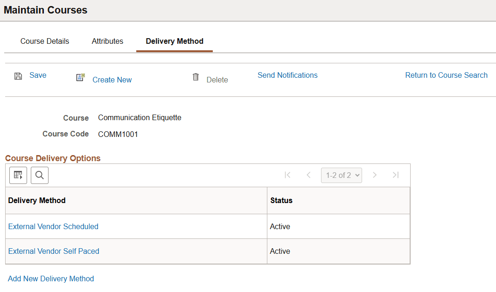
Task: Click the previous-row chevron
Action: point(308,175)
